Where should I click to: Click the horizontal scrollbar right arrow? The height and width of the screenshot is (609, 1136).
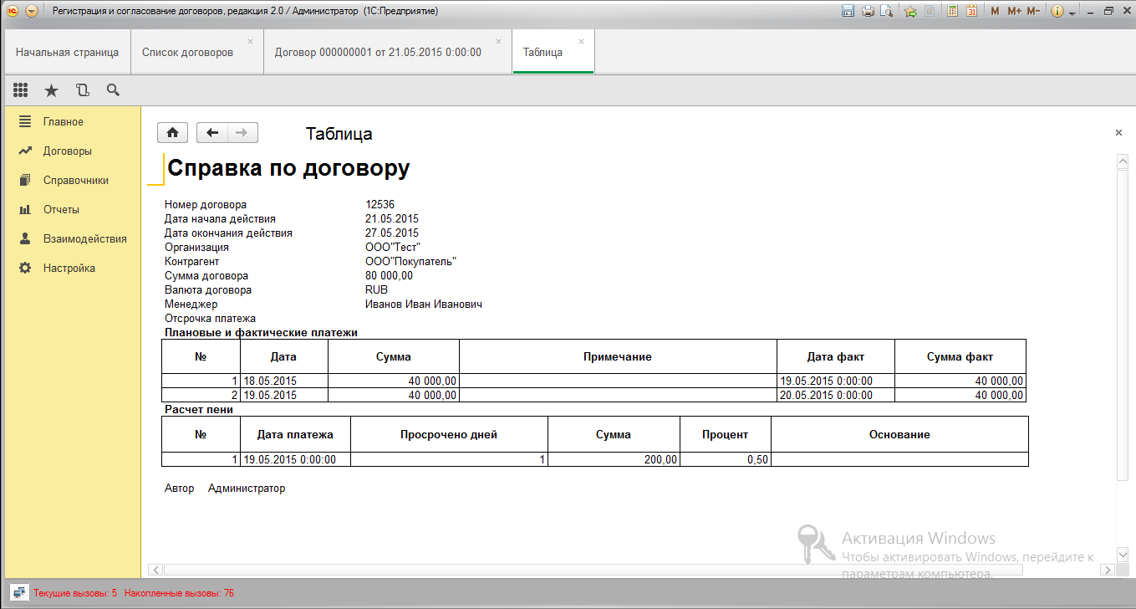pos(1107,570)
